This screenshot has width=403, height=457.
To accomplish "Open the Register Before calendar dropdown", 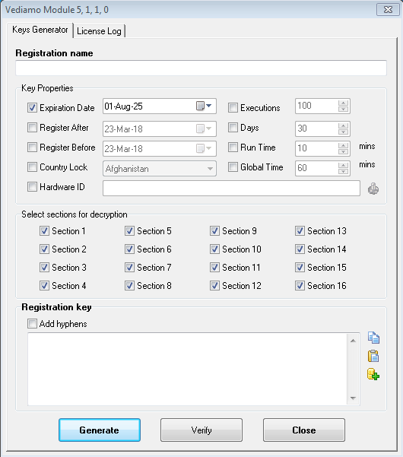I will coord(204,148).
